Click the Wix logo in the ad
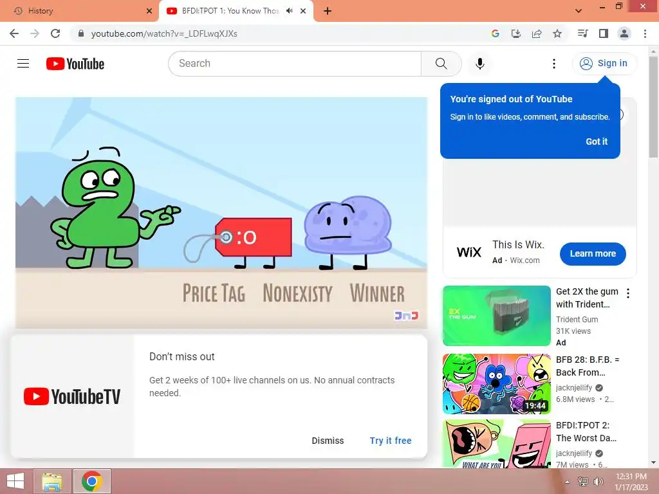 [x=469, y=252]
